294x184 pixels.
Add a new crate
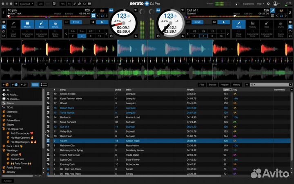coord(5,85)
